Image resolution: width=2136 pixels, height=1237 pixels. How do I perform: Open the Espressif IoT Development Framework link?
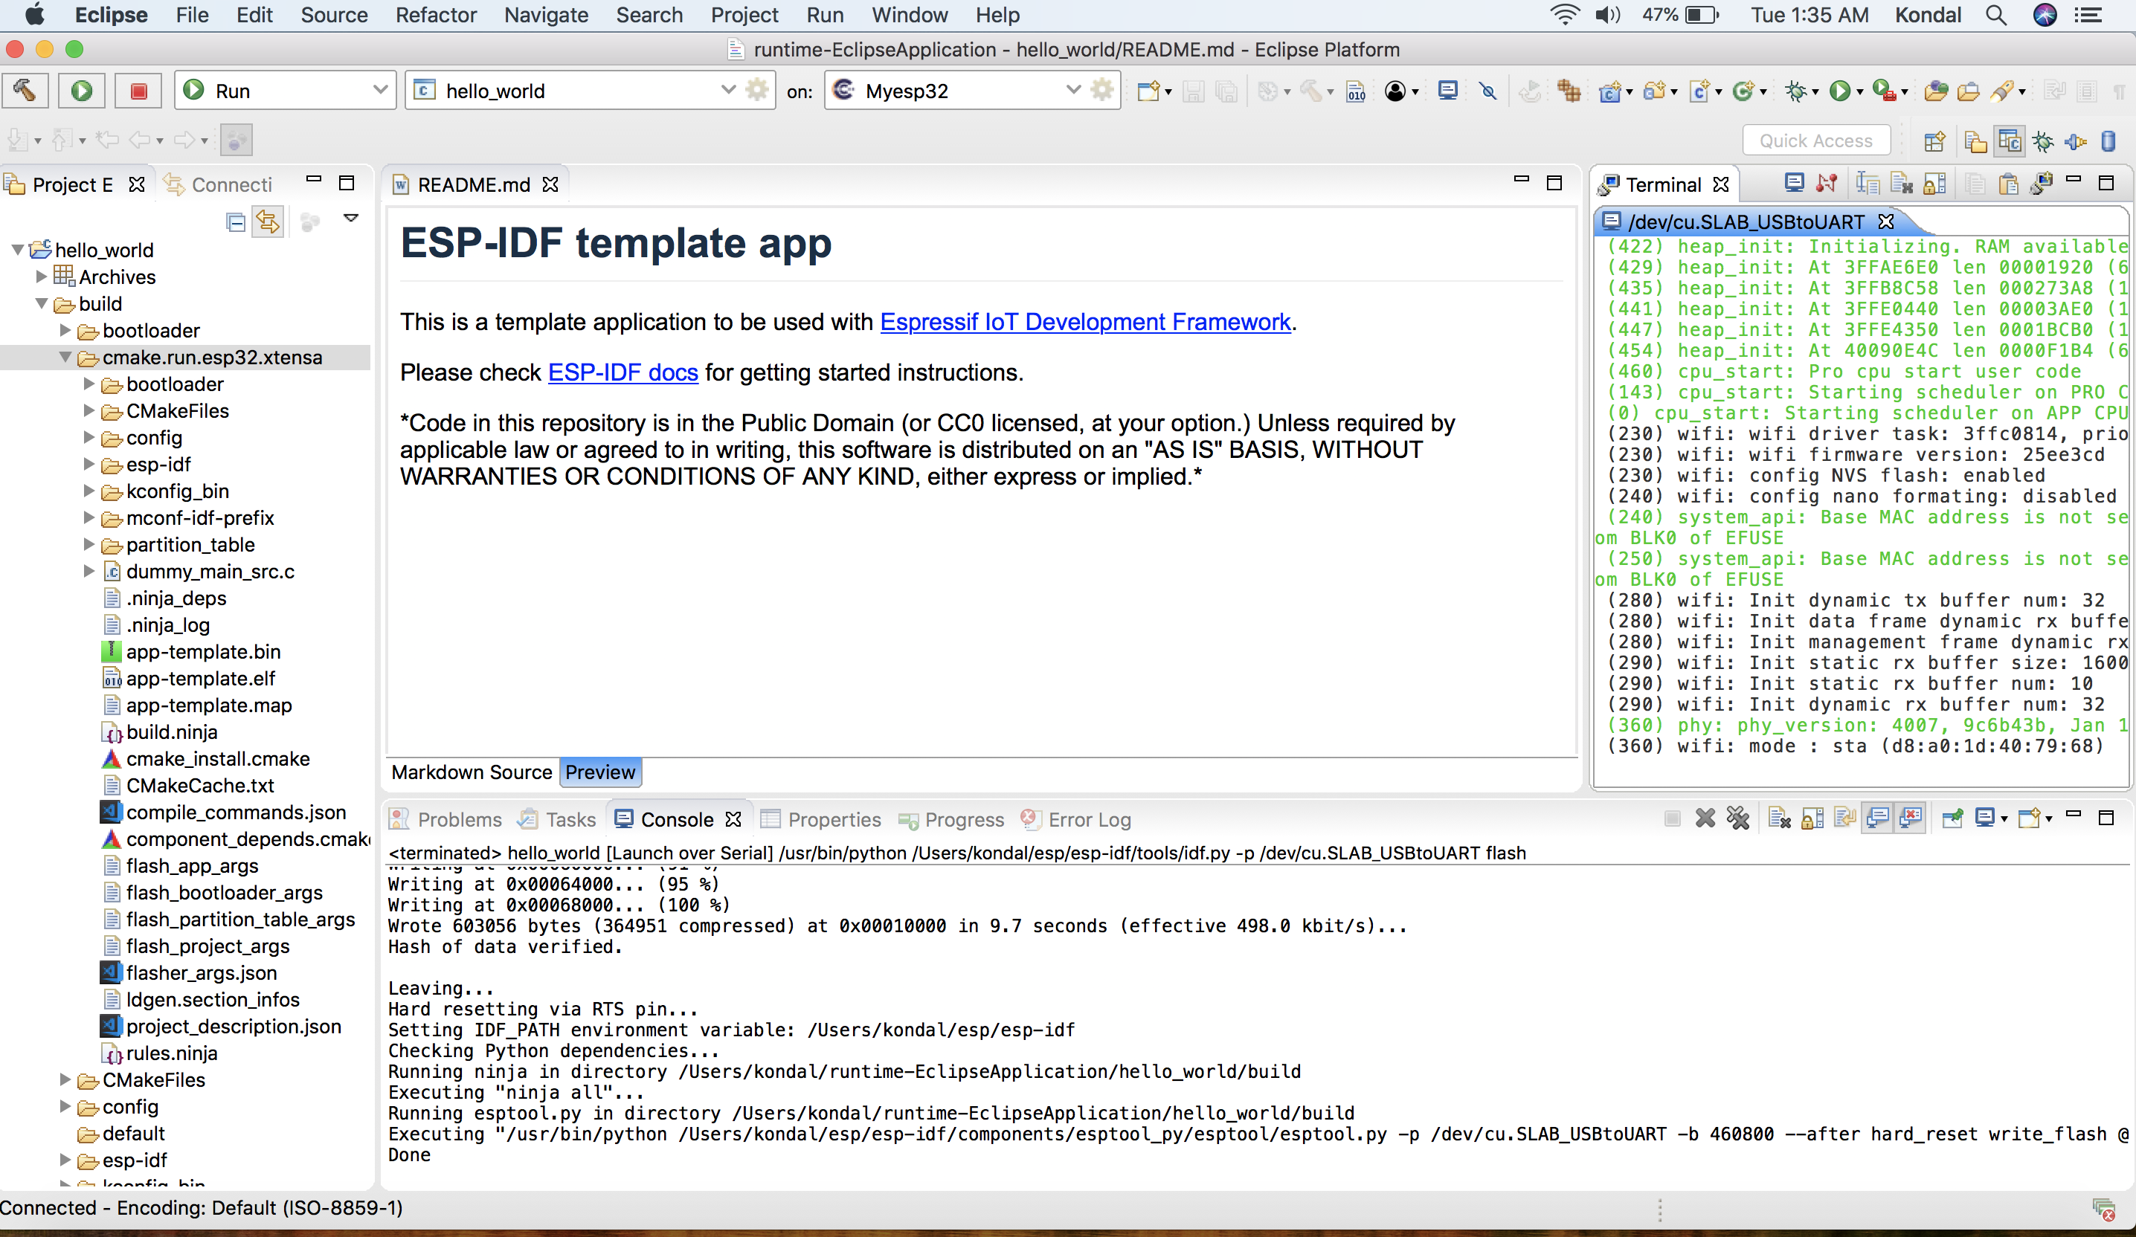(1085, 322)
